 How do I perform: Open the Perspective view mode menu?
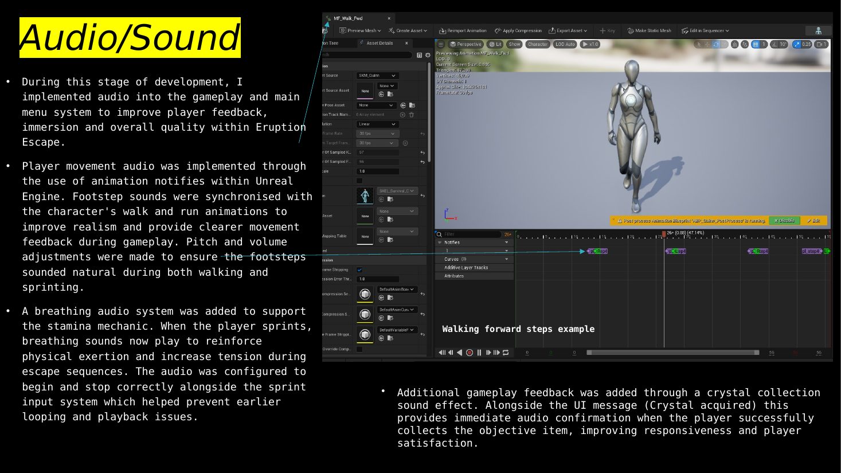click(x=466, y=44)
